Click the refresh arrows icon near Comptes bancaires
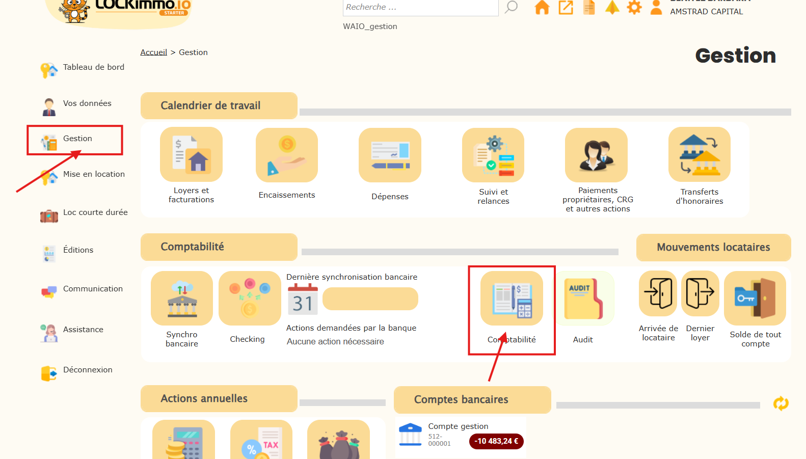 [781, 403]
